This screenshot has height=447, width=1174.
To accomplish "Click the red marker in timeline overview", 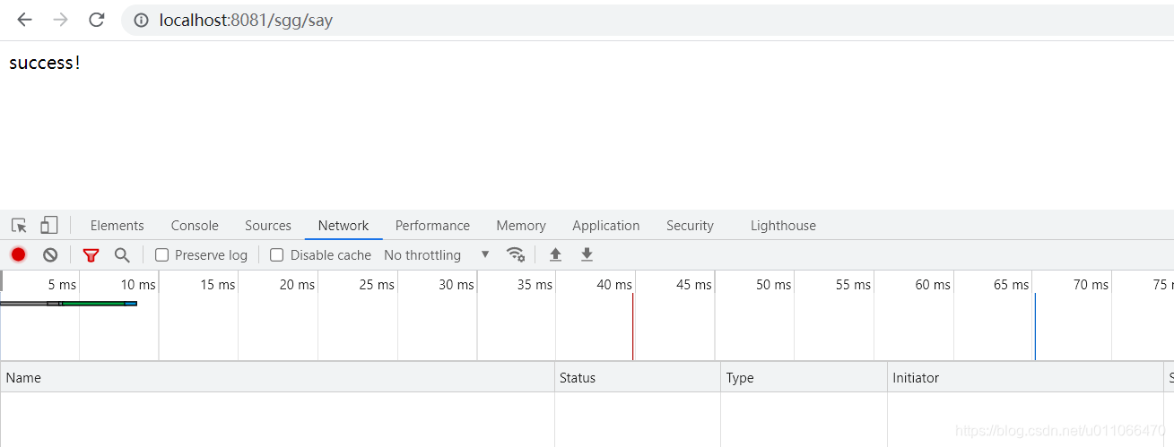I will coord(633,327).
